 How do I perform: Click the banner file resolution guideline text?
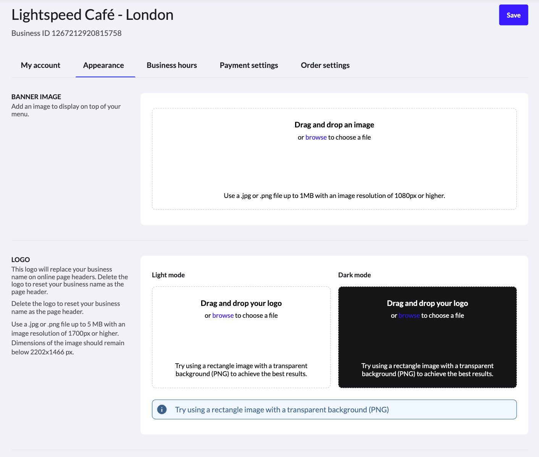(x=334, y=195)
